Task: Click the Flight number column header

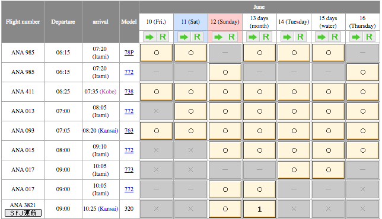Action: (x=23, y=22)
